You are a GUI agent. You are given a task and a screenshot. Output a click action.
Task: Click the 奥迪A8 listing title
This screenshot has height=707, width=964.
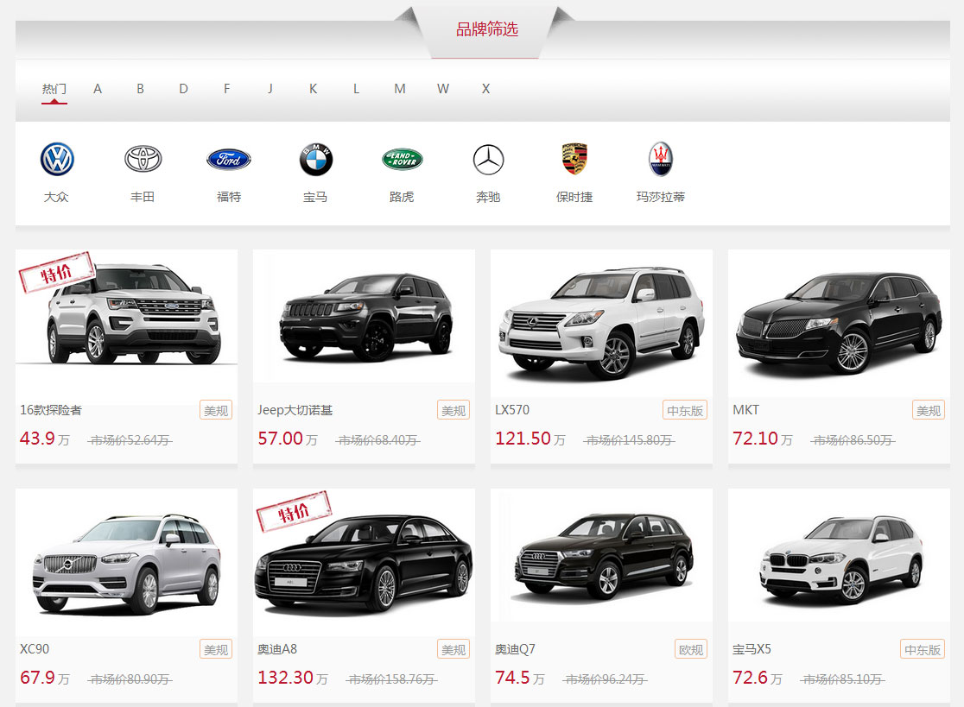coord(277,649)
